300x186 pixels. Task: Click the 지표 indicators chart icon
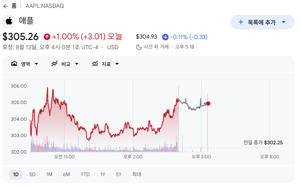click(95, 64)
